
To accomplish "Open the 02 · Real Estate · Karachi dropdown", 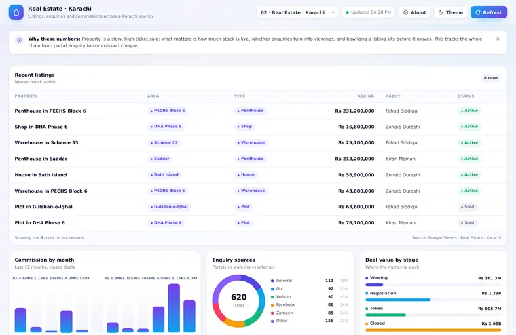I will [x=297, y=12].
